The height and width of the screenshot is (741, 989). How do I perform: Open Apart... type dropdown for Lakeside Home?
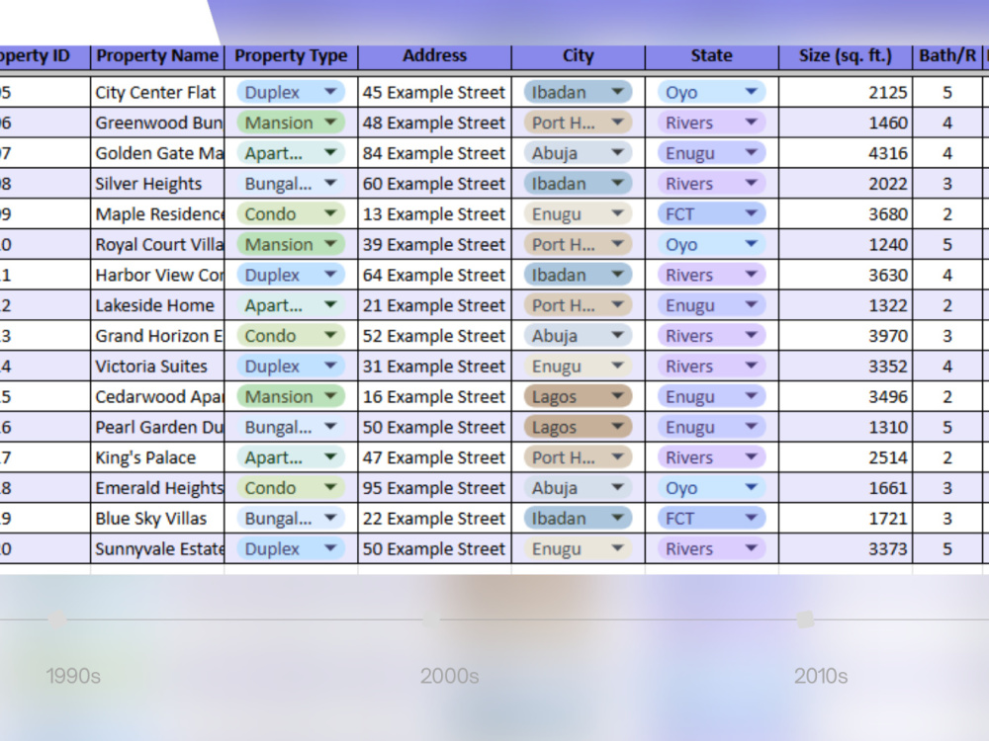click(x=291, y=305)
